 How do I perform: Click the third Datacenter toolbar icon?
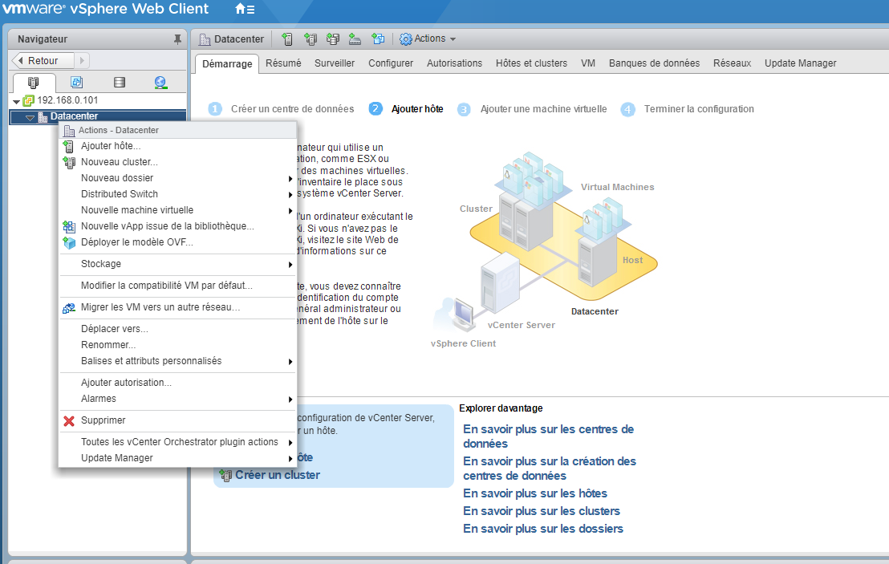[333, 39]
